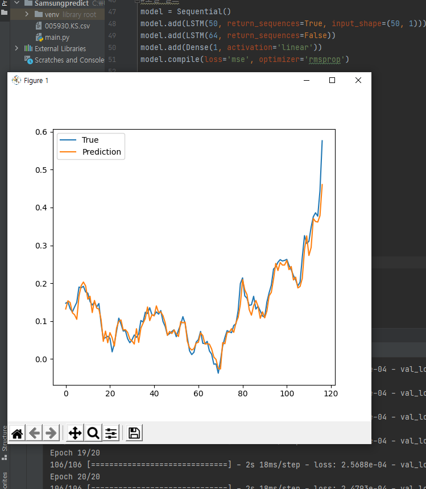Image resolution: width=426 pixels, height=489 pixels.
Task: Click the 0.6 y-axis tick label
Action: tap(41, 132)
